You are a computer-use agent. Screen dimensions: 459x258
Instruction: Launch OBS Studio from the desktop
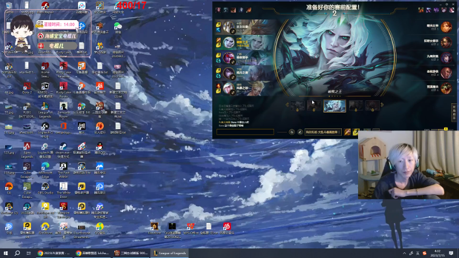(x=45, y=188)
